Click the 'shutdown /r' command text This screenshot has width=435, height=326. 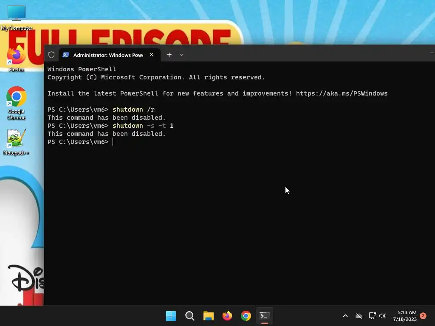[x=133, y=110]
